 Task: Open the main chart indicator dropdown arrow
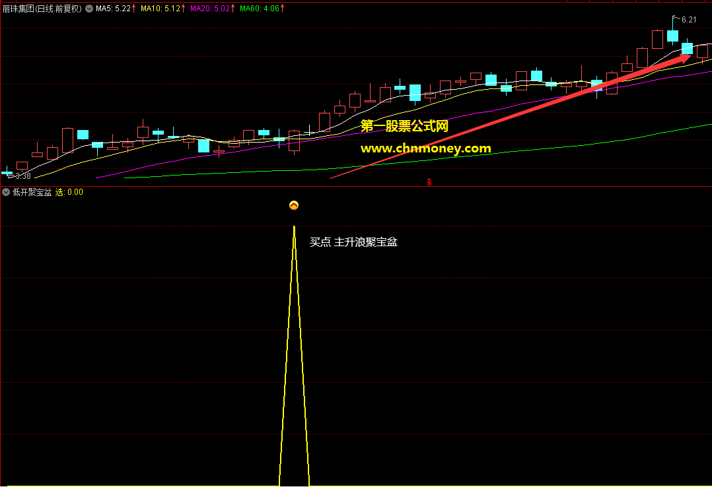(89, 9)
